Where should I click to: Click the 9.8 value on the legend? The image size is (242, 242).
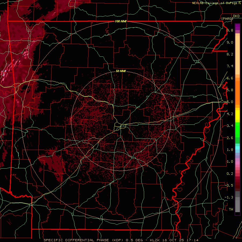pyautogui.click(x=230, y=30)
